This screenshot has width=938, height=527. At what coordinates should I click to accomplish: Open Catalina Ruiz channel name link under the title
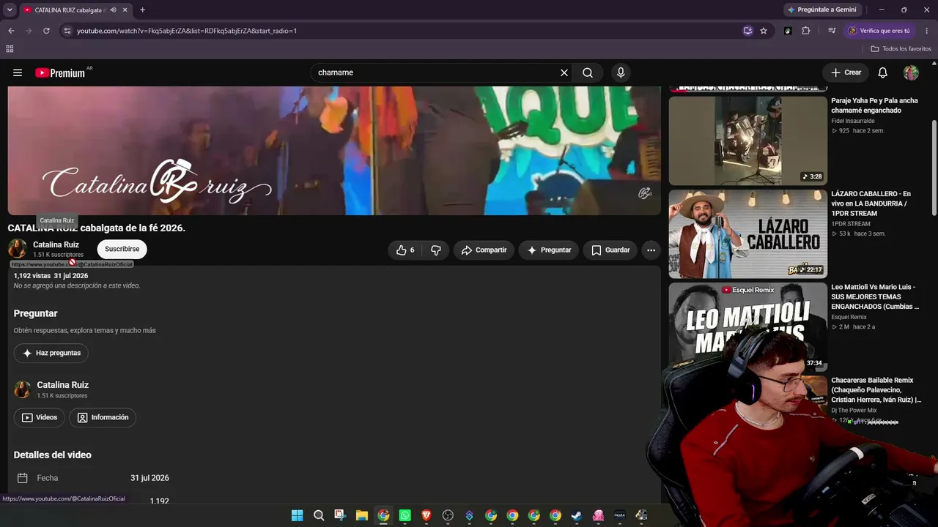click(56, 244)
